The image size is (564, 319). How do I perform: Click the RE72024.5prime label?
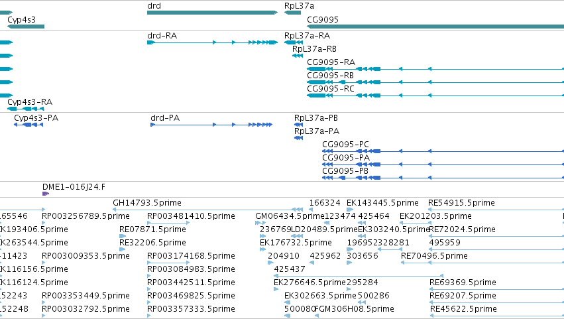point(462,229)
